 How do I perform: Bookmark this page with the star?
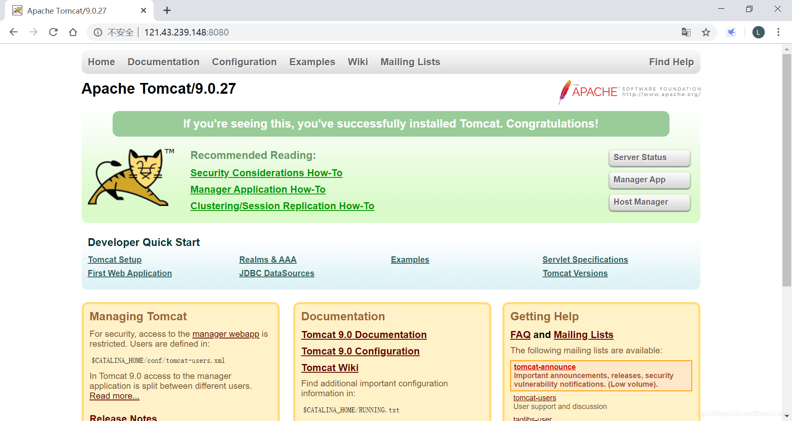tap(706, 32)
